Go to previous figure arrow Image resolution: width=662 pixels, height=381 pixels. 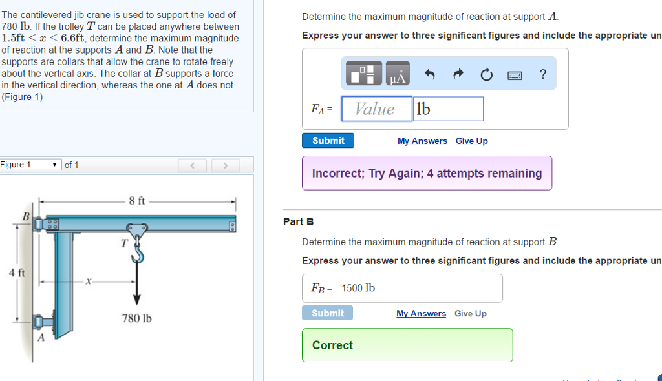pos(193,165)
